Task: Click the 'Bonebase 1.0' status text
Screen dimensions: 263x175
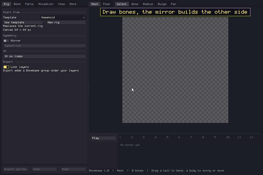Action: coord(99,171)
